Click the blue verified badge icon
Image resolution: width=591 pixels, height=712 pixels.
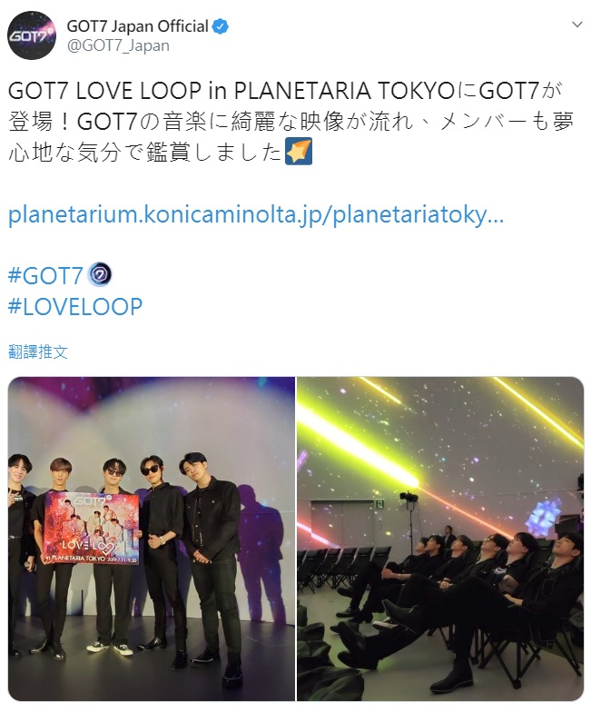(221, 27)
